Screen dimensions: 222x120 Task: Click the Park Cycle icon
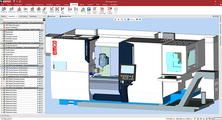coord(89,11)
